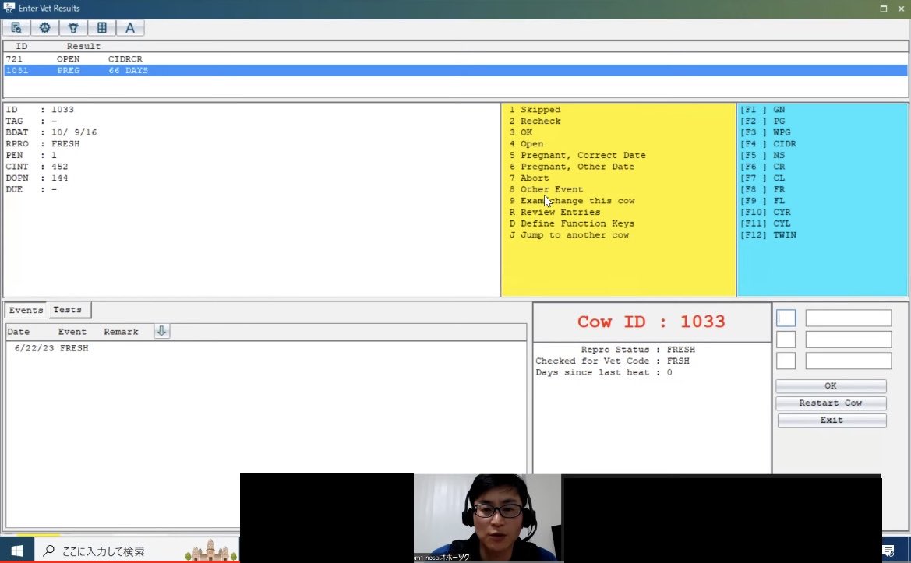Click the BDAT 10/ 9/16 line
Screen dimensions: 911x563
click(x=51, y=132)
